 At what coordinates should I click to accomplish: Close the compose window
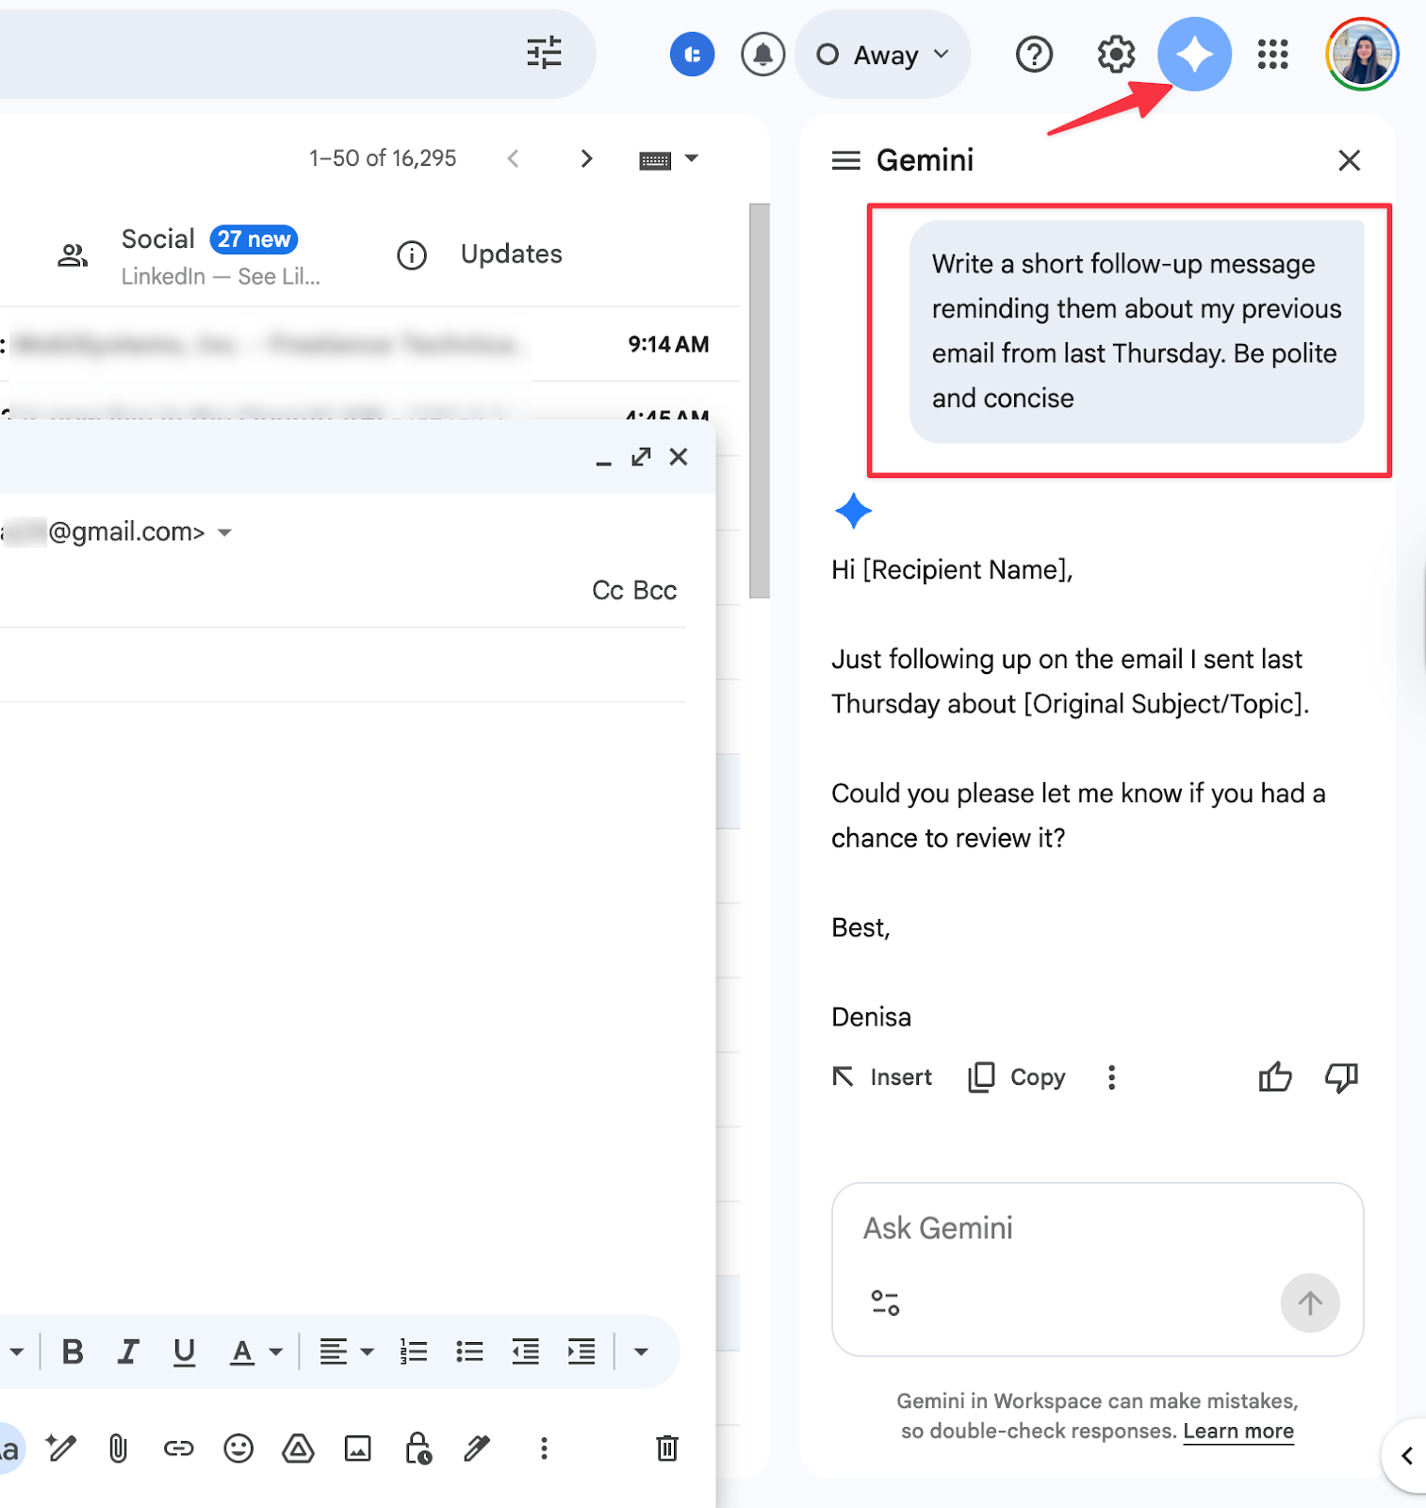[679, 457]
